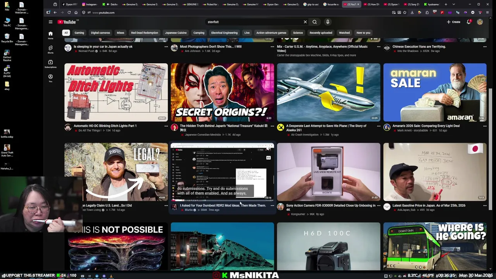Toggle captions CC on RDR2 preview

tap(268, 158)
